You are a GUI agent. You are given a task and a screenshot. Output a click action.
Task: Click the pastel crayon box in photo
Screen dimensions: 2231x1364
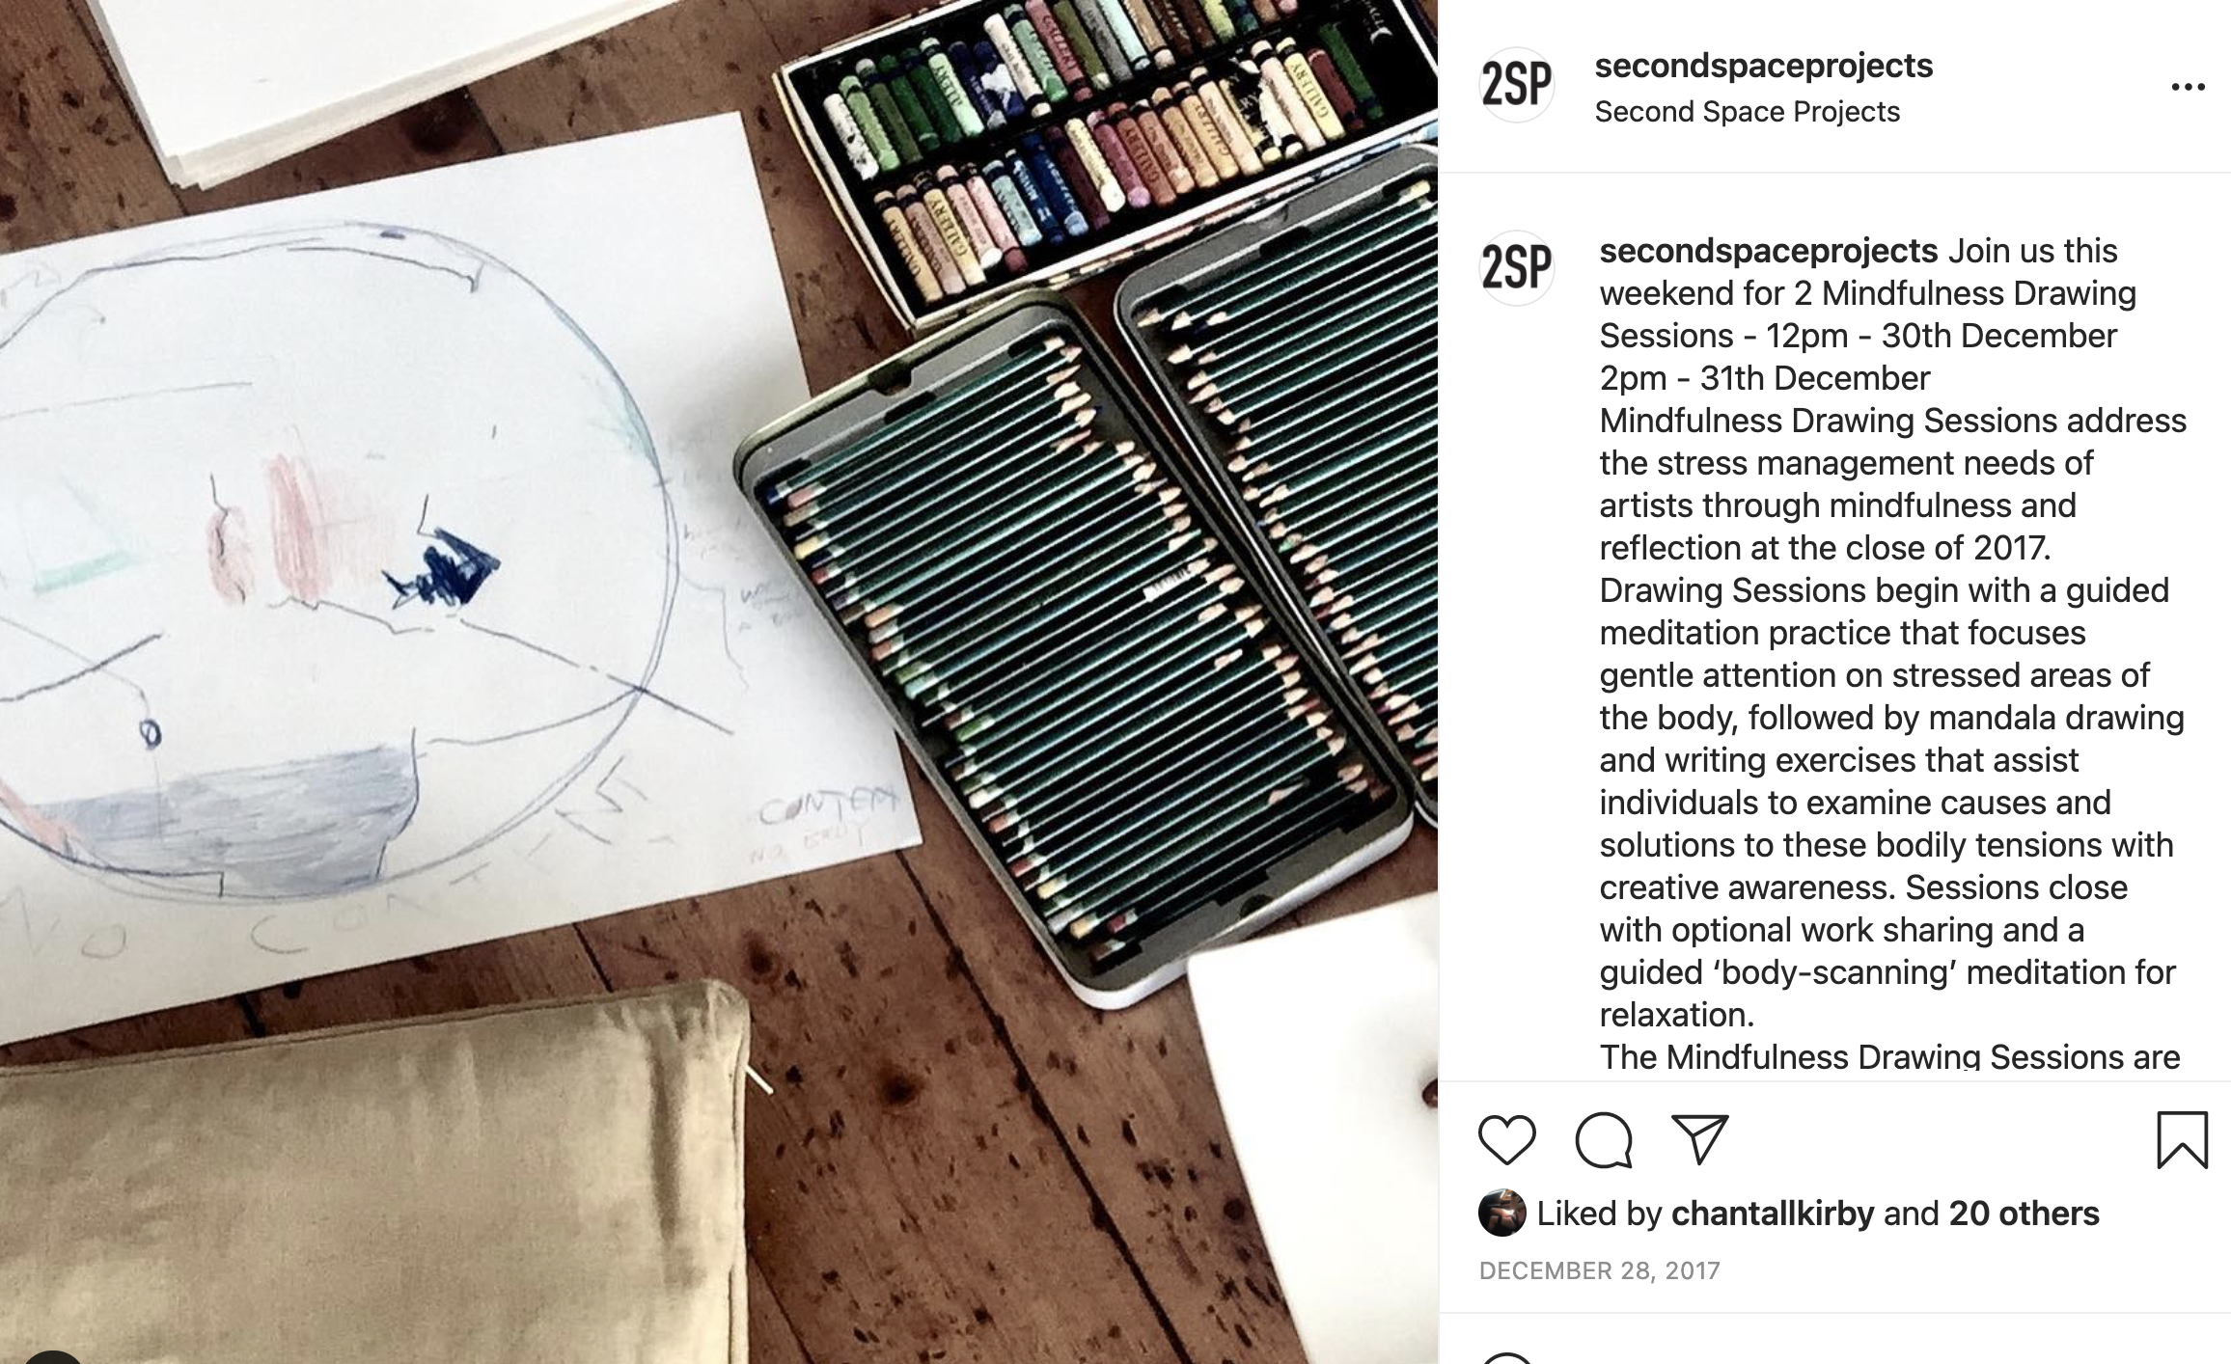(x=1110, y=145)
